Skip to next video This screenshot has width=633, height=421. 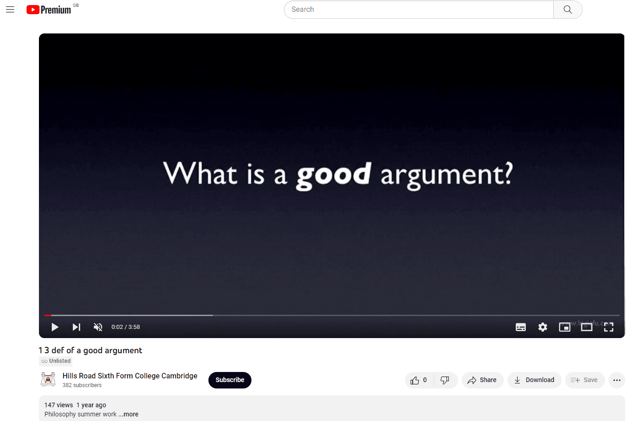(76, 327)
